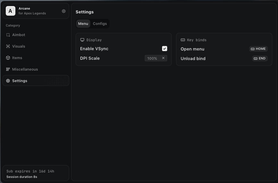Viewport: 278px width, 183px height.
Task: Click the monitor icon beside Display
Action: click(x=82, y=40)
